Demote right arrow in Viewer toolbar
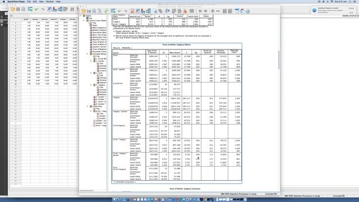The width and height of the screenshot is (359, 202). coord(206,11)
